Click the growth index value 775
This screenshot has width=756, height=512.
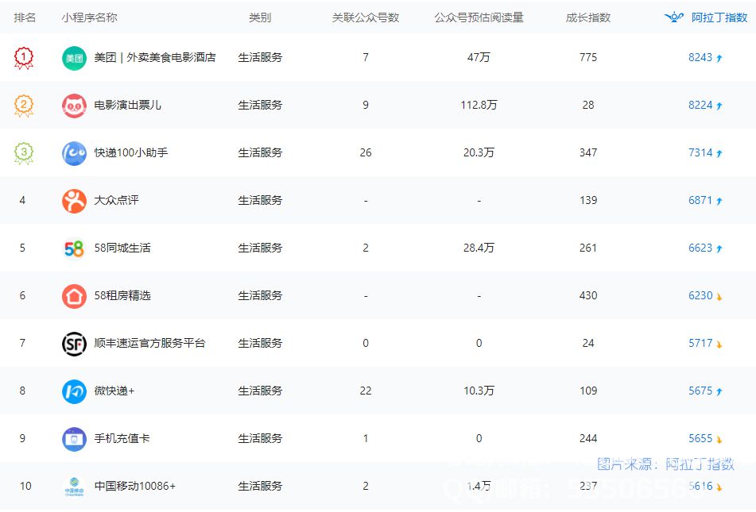(588, 57)
